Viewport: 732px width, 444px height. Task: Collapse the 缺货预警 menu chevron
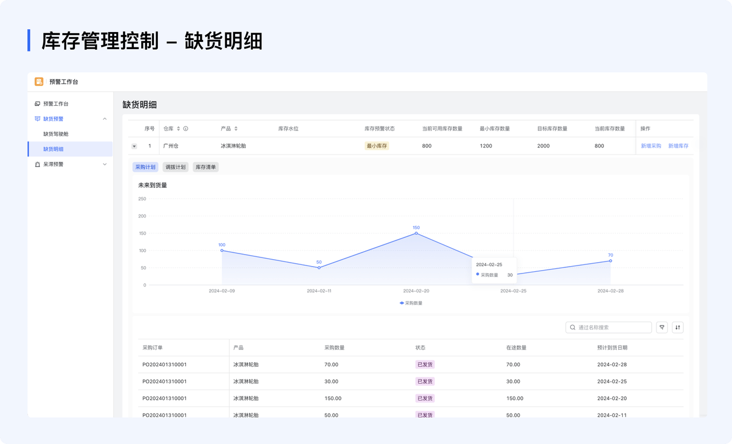click(105, 119)
